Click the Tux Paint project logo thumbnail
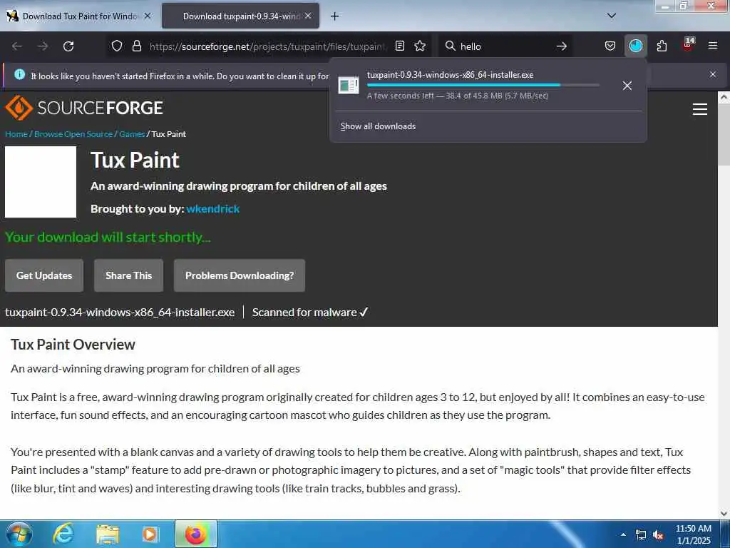 [41, 182]
